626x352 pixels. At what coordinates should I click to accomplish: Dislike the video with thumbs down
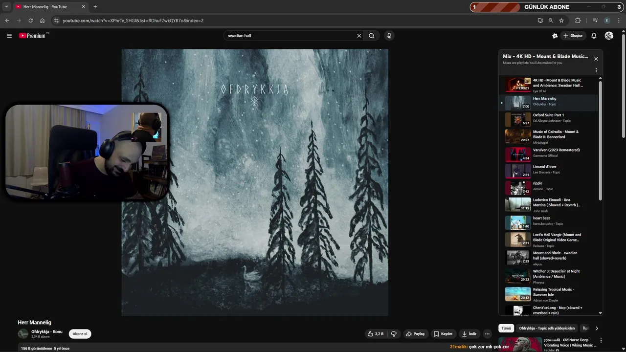(394, 334)
